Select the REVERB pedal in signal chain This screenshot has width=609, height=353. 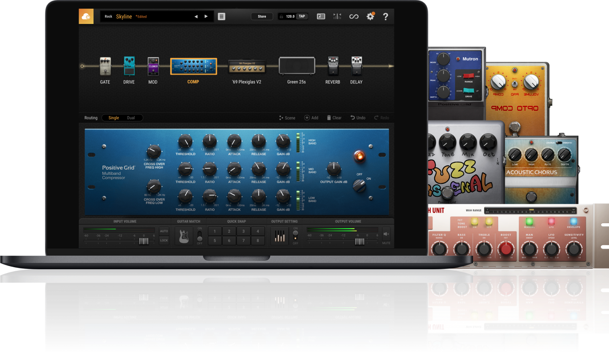click(x=333, y=66)
